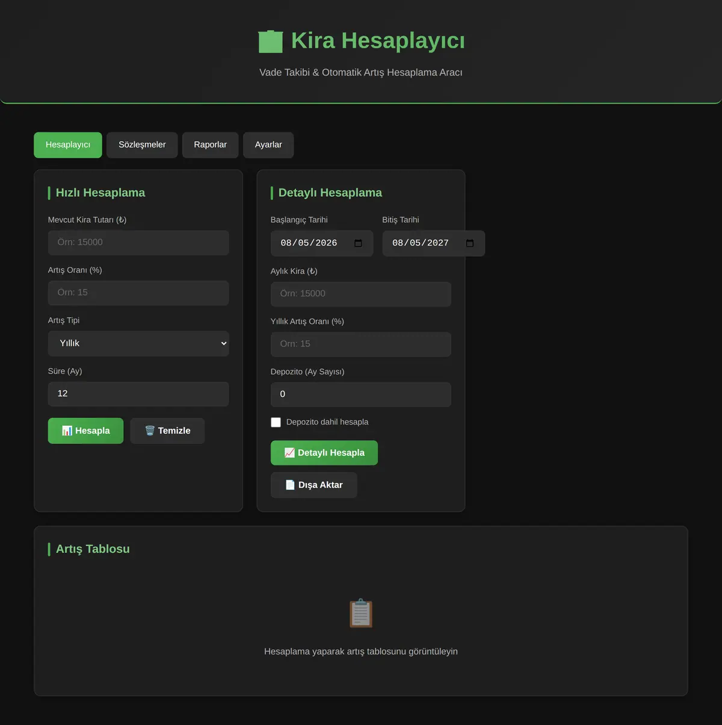Open calendar picker for Başlangıç Tarihi
This screenshot has height=725, width=722.
358,243
